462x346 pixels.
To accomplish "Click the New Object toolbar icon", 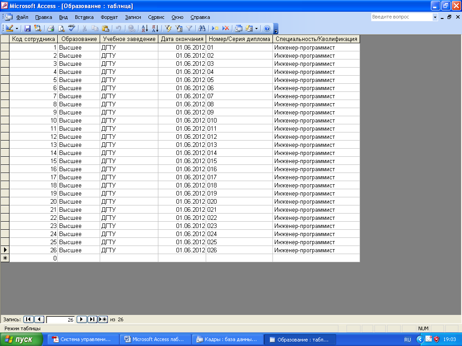I will [249, 28].
